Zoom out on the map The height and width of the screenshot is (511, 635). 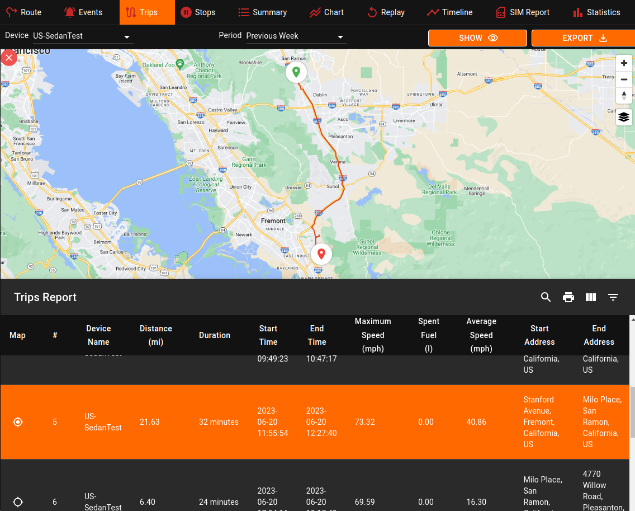point(624,79)
